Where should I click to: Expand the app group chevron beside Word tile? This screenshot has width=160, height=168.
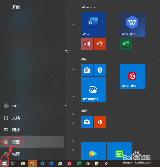point(73,24)
